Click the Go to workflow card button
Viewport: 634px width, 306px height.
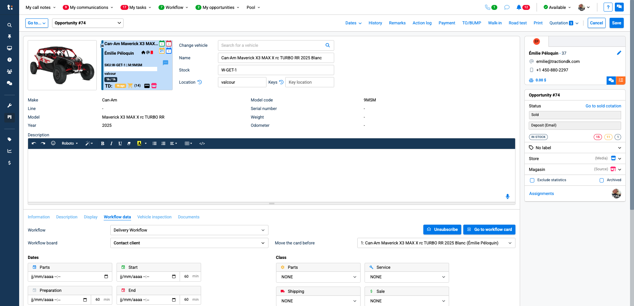pos(489,230)
